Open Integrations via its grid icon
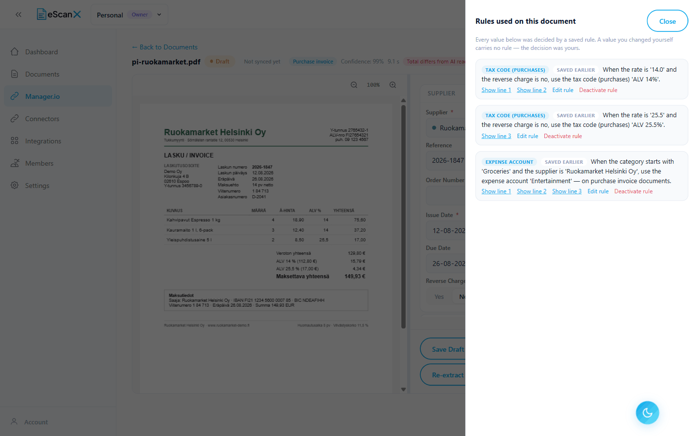Screen dimensions: 698x436 click(x=15, y=141)
